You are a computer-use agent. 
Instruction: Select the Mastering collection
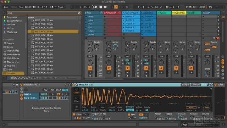click(x=12, y=32)
